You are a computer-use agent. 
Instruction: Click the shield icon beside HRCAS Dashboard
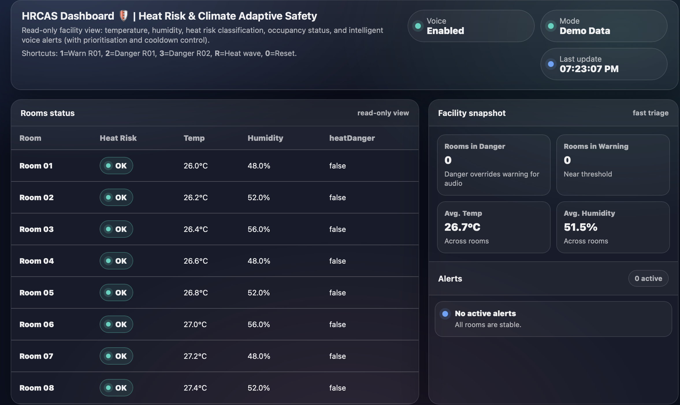124,16
